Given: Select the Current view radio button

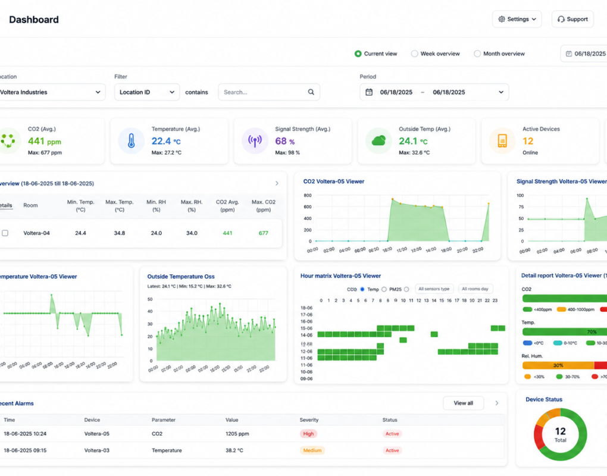Looking at the screenshot, I should point(358,54).
